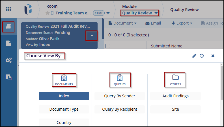The height and width of the screenshot is (127, 224).
Task: Click the Trial Interactive logo icon
Action: [28, 9]
